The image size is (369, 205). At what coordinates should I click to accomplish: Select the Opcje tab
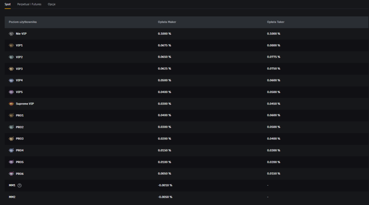52,4
